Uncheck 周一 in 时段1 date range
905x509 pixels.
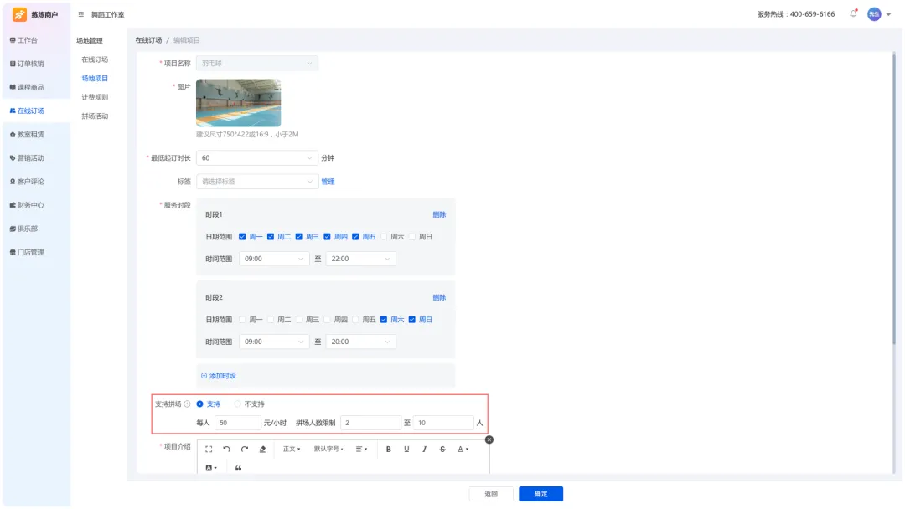click(x=242, y=237)
